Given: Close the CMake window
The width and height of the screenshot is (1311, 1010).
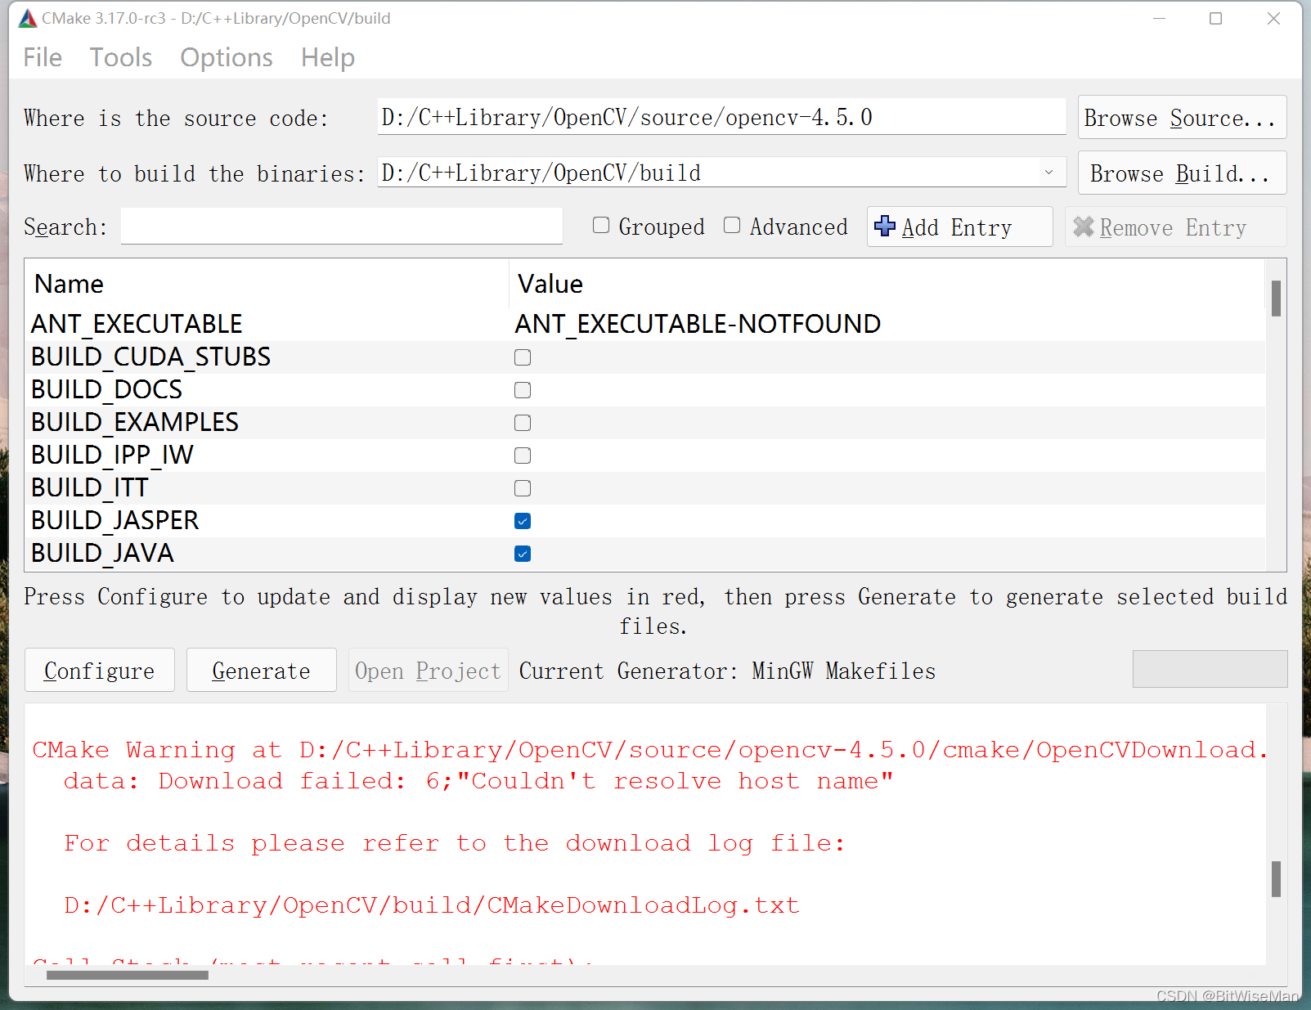Looking at the screenshot, I should [x=1273, y=18].
